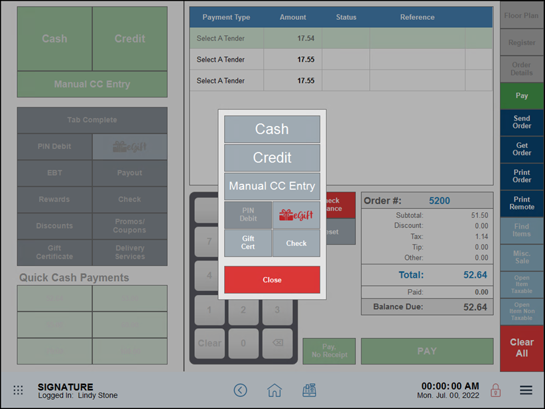This screenshot has height=409, width=545.
Task: Open the first Select A Tender dropdown
Action: coord(226,38)
